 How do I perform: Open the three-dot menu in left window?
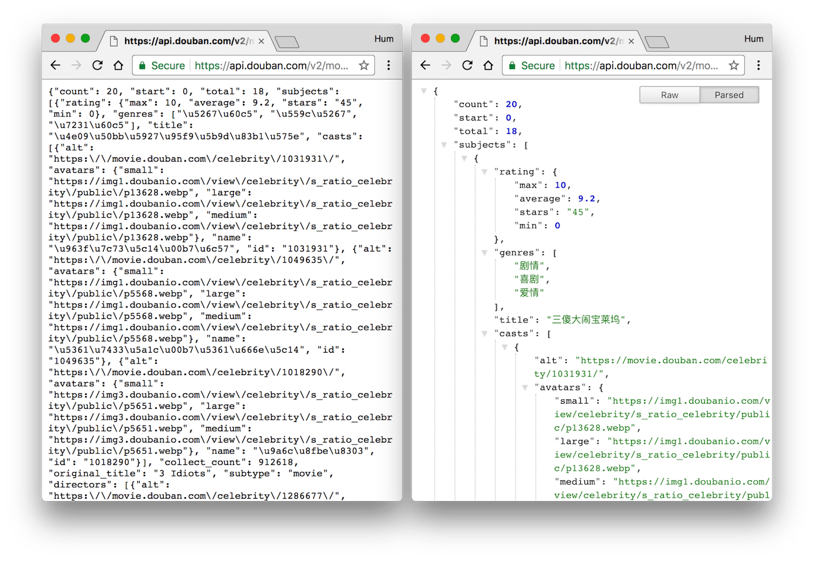[389, 65]
